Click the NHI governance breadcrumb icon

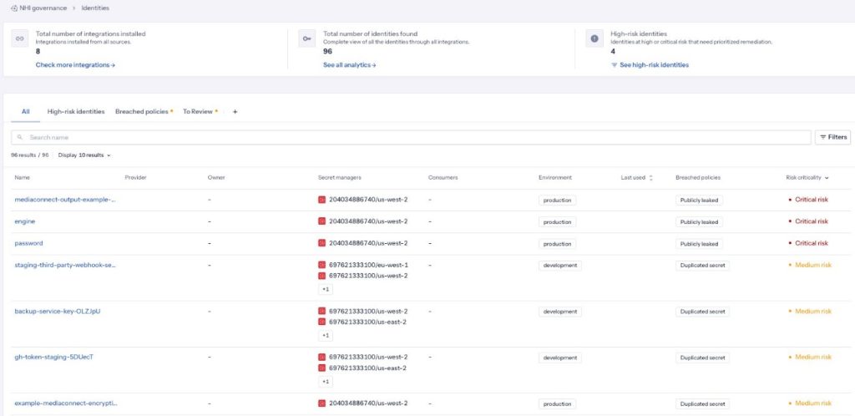tap(14, 8)
